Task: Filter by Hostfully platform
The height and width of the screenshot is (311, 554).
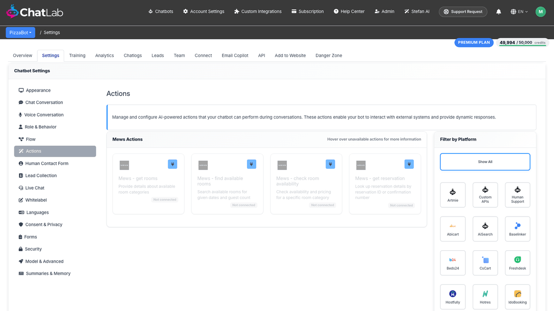Action: (x=453, y=297)
